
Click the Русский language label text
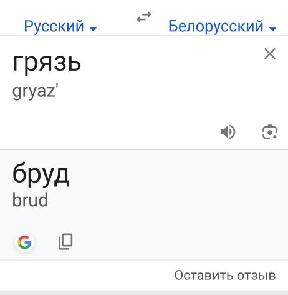(54, 26)
